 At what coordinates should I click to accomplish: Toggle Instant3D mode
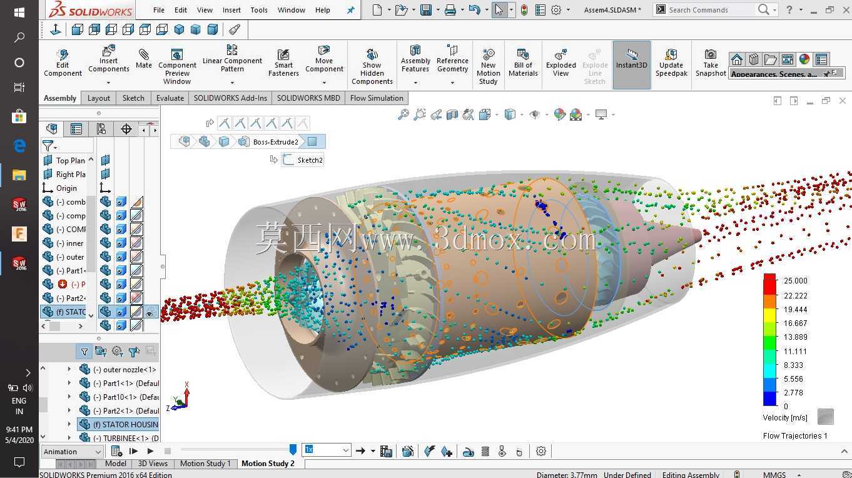632,65
